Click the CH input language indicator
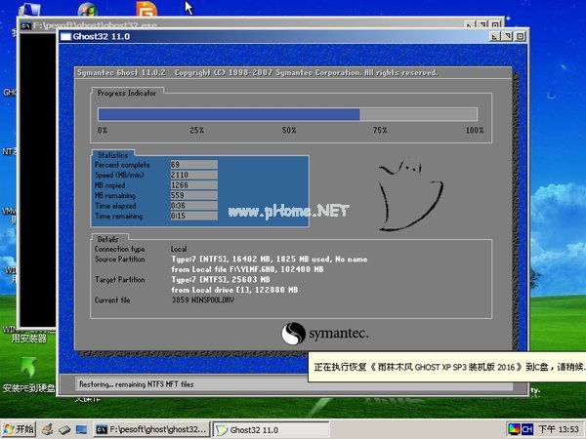This screenshot has height=439, width=586. point(527,429)
